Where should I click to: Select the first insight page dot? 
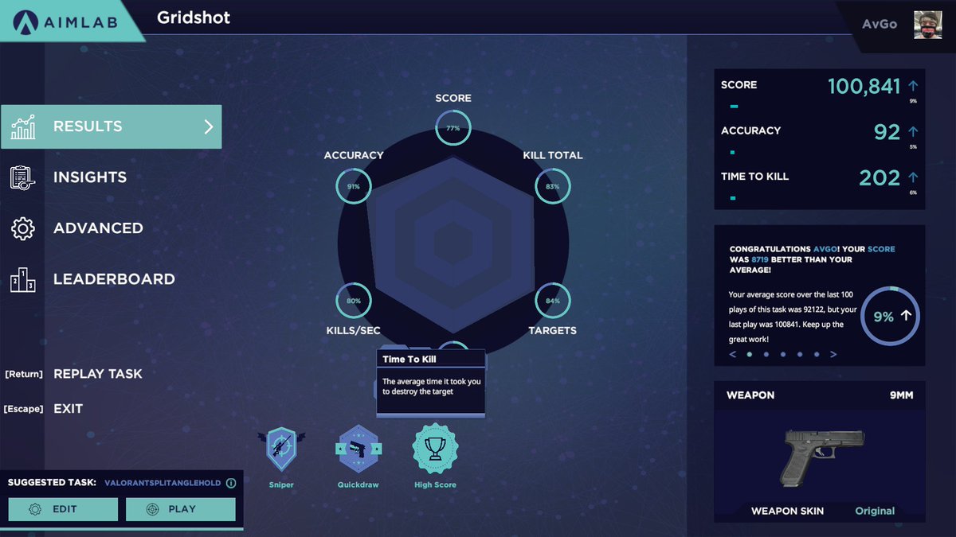click(750, 355)
